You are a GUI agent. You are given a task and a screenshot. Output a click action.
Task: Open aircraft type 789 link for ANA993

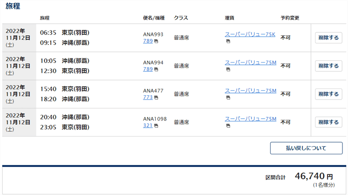148,41
